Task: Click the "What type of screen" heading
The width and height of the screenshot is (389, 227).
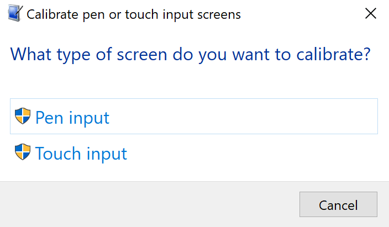Action: coord(190,55)
